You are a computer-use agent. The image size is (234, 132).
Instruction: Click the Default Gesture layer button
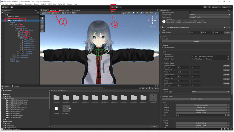tap(201, 110)
